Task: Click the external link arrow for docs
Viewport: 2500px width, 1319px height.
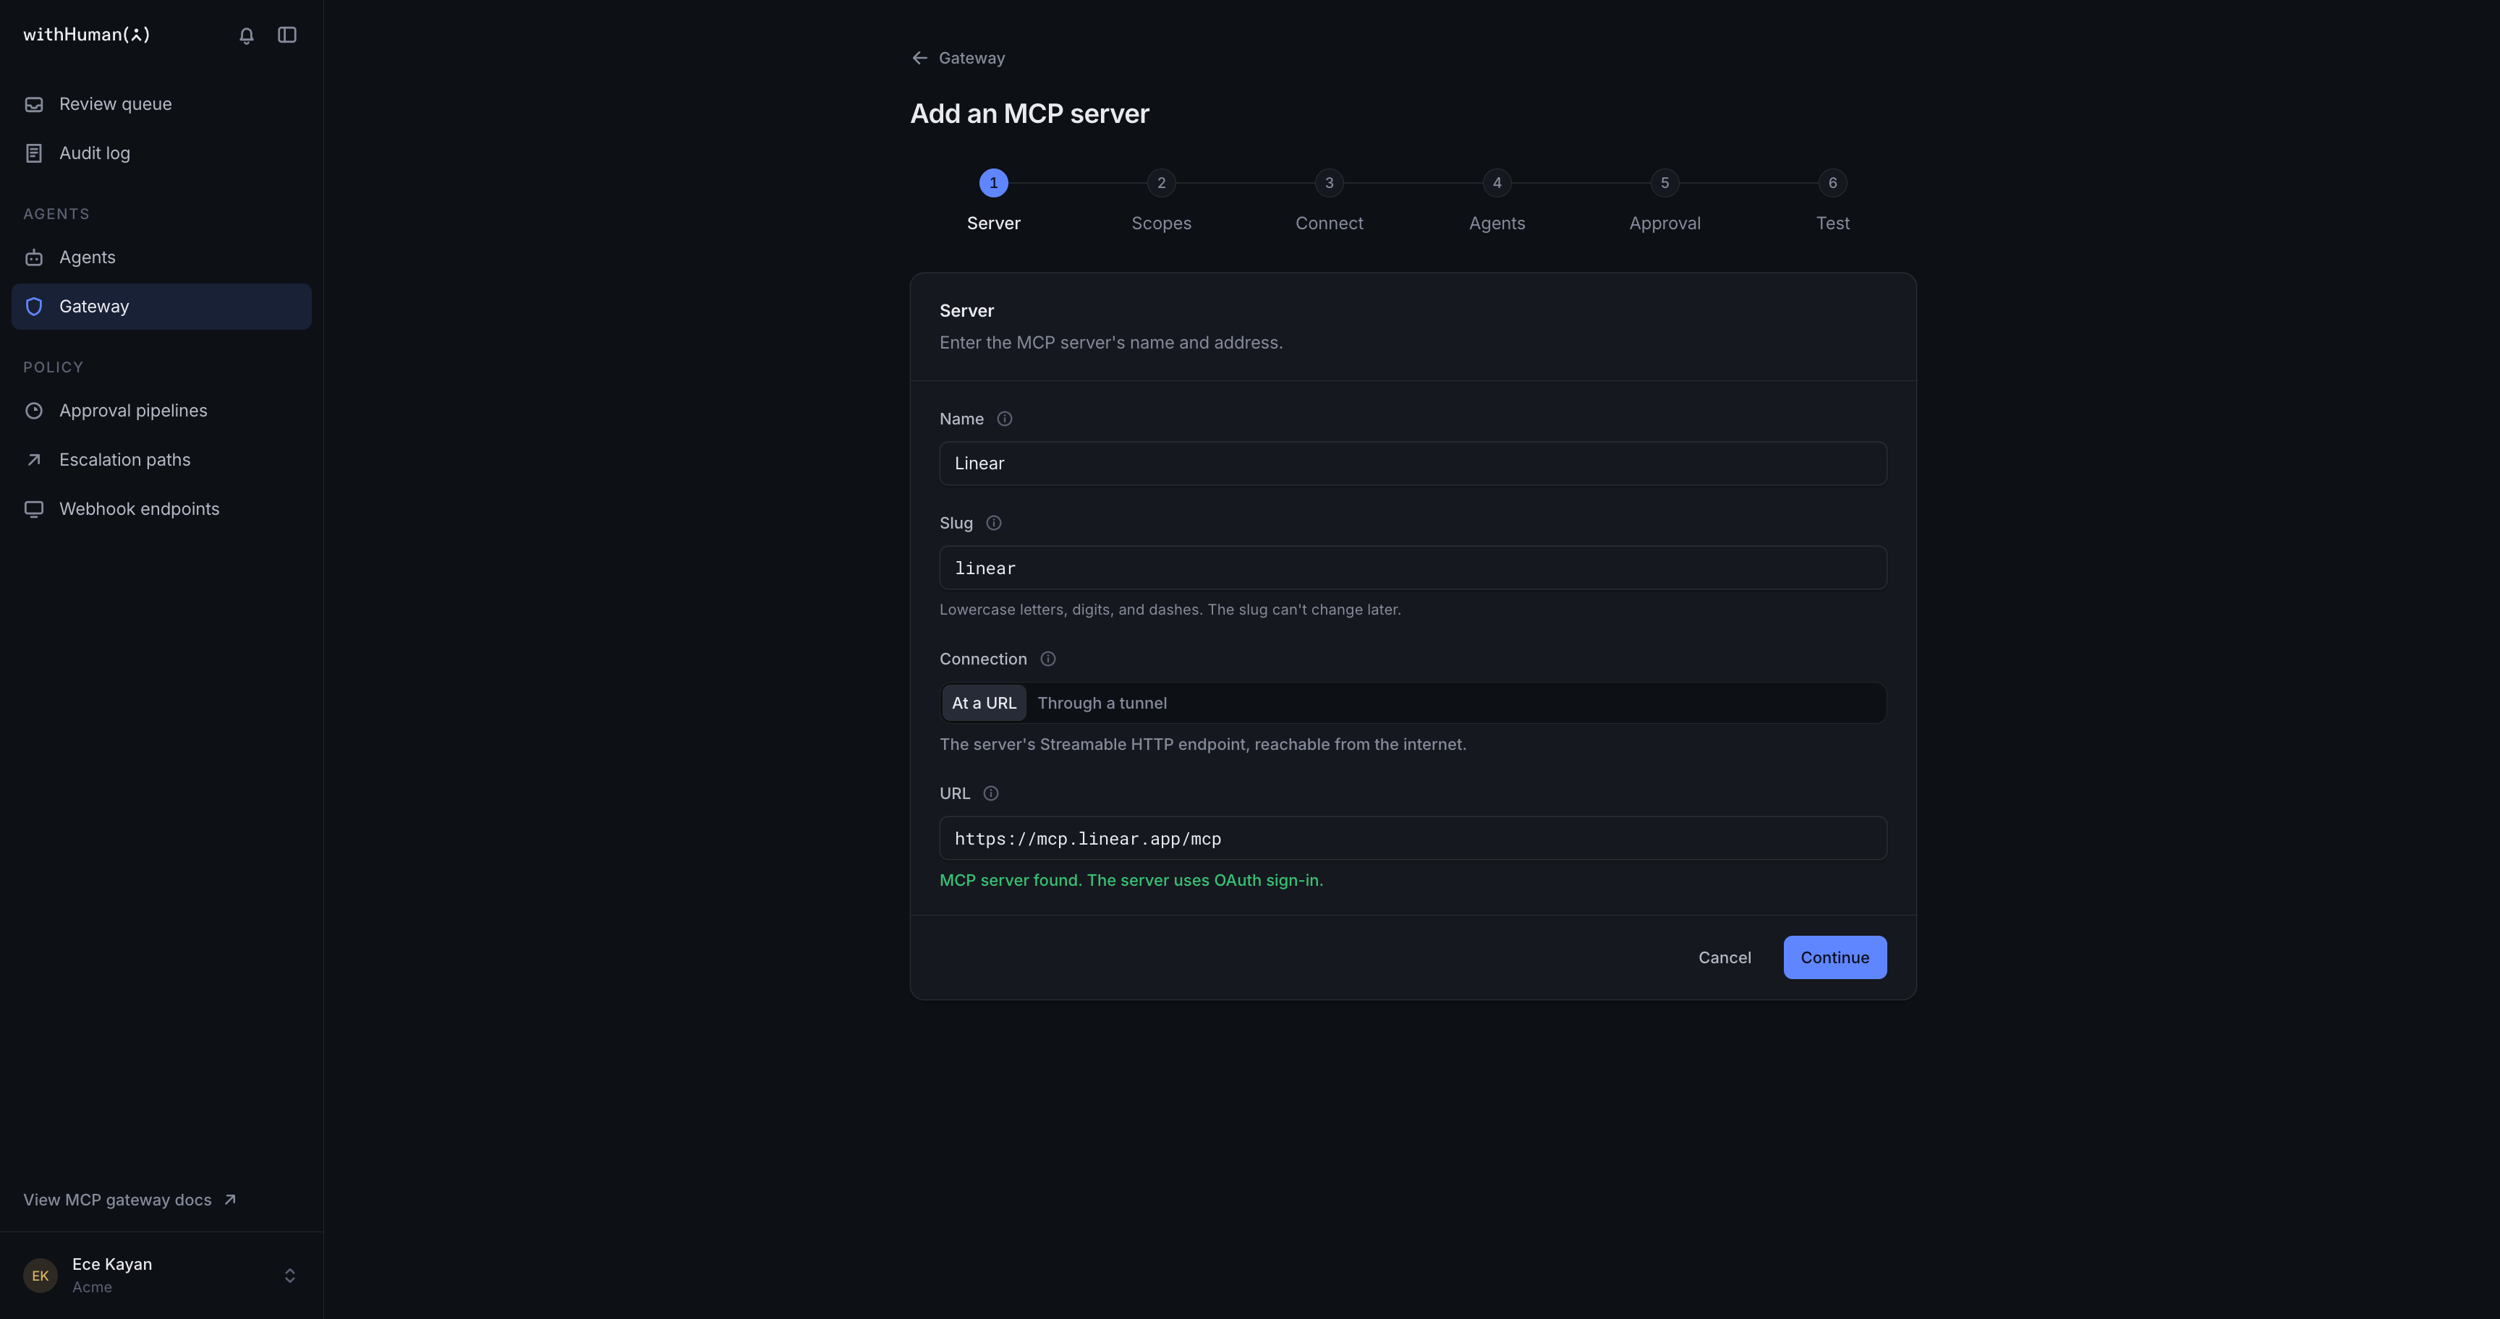Action: click(230, 1200)
